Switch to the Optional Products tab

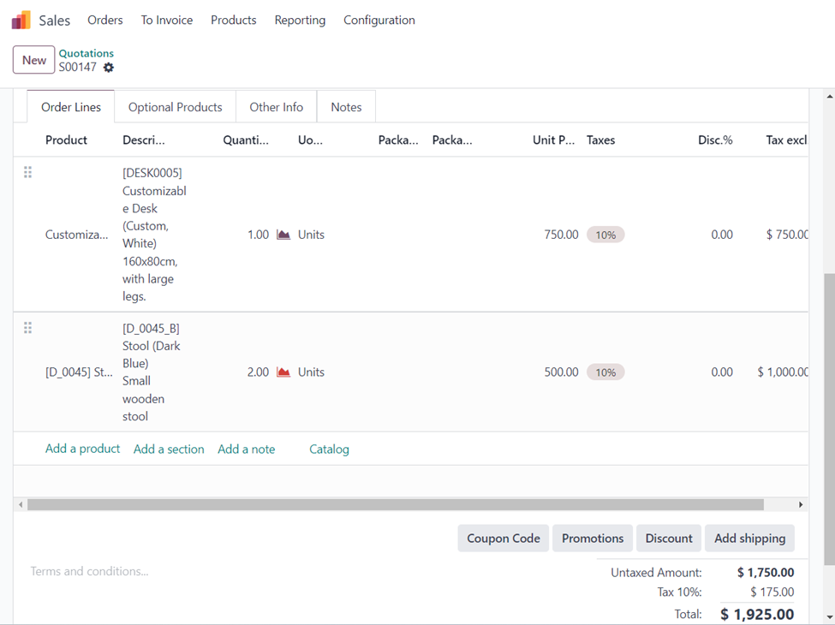pyautogui.click(x=175, y=107)
